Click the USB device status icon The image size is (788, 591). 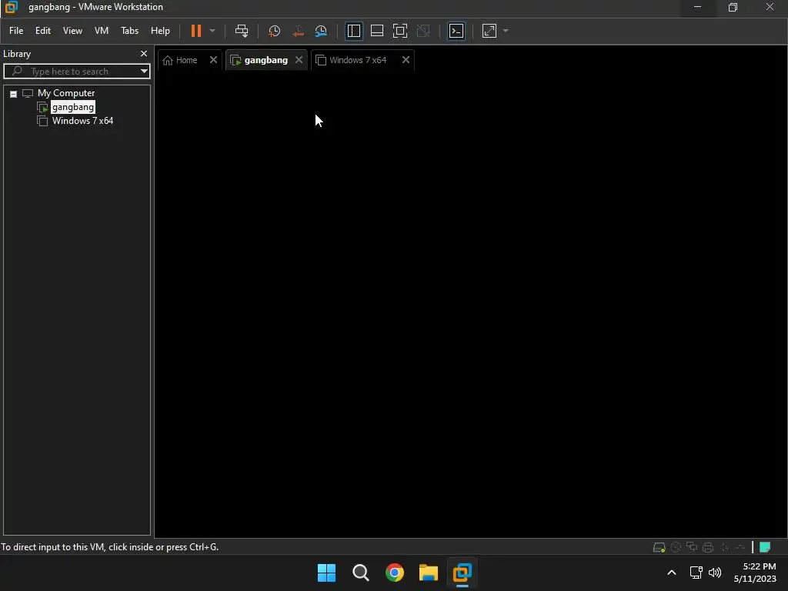[x=740, y=547]
